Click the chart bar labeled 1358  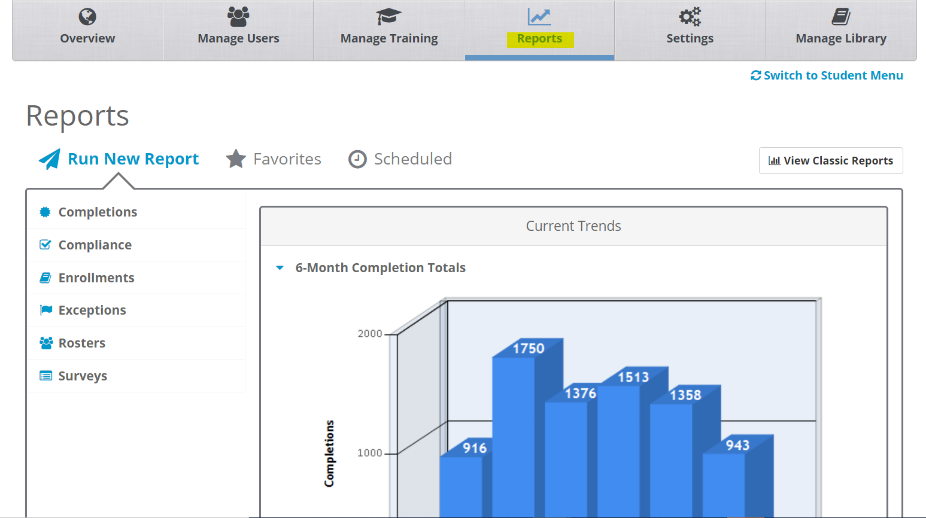[671, 460]
